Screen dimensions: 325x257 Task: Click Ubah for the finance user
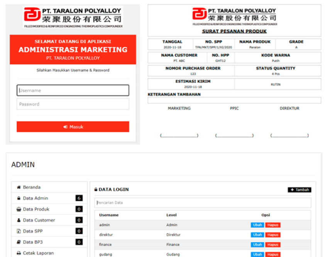(x=257, y=245)
